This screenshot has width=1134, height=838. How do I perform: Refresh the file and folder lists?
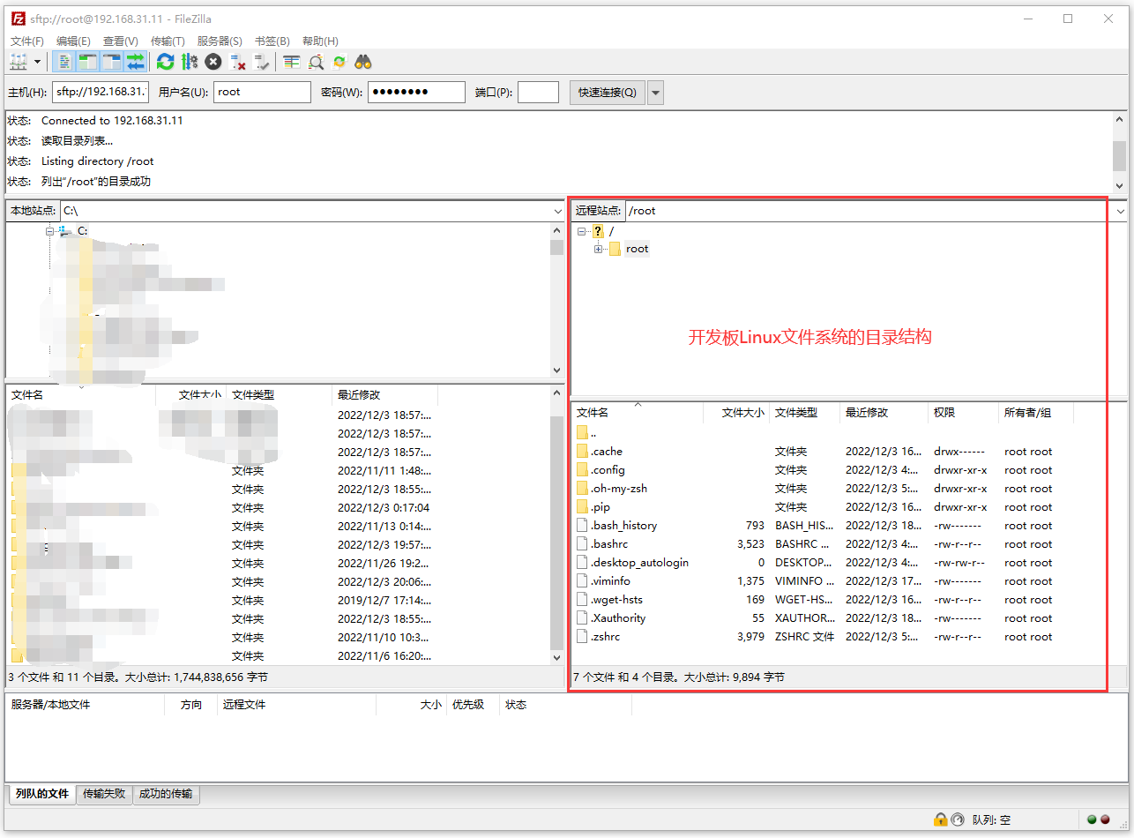coord(165,62)
